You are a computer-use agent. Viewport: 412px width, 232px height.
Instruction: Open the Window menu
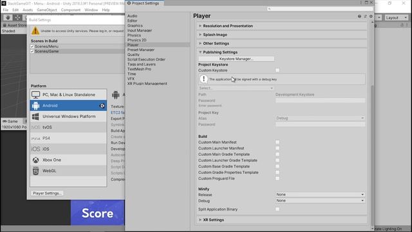coord(91,10)
